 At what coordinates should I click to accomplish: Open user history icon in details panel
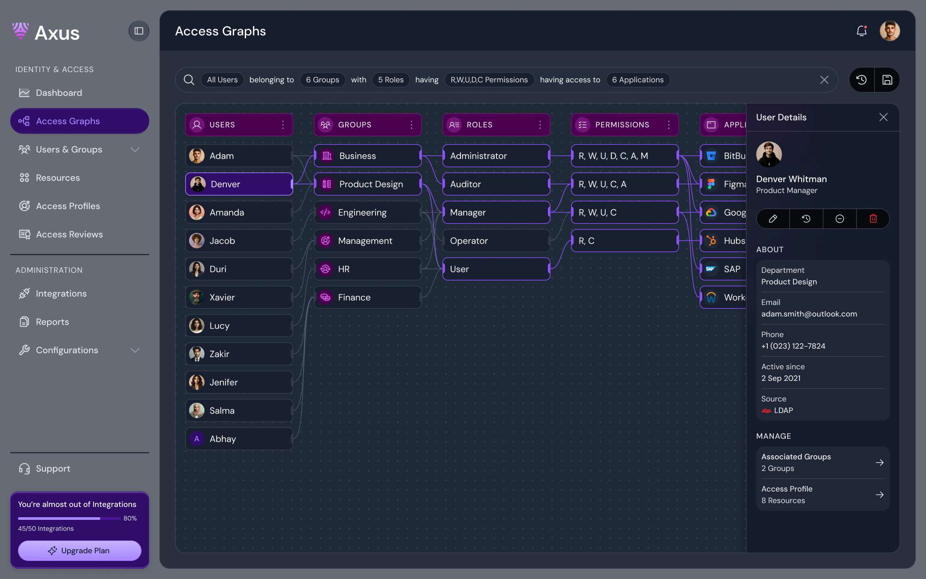pyautogui.click(x=806, y=219)
